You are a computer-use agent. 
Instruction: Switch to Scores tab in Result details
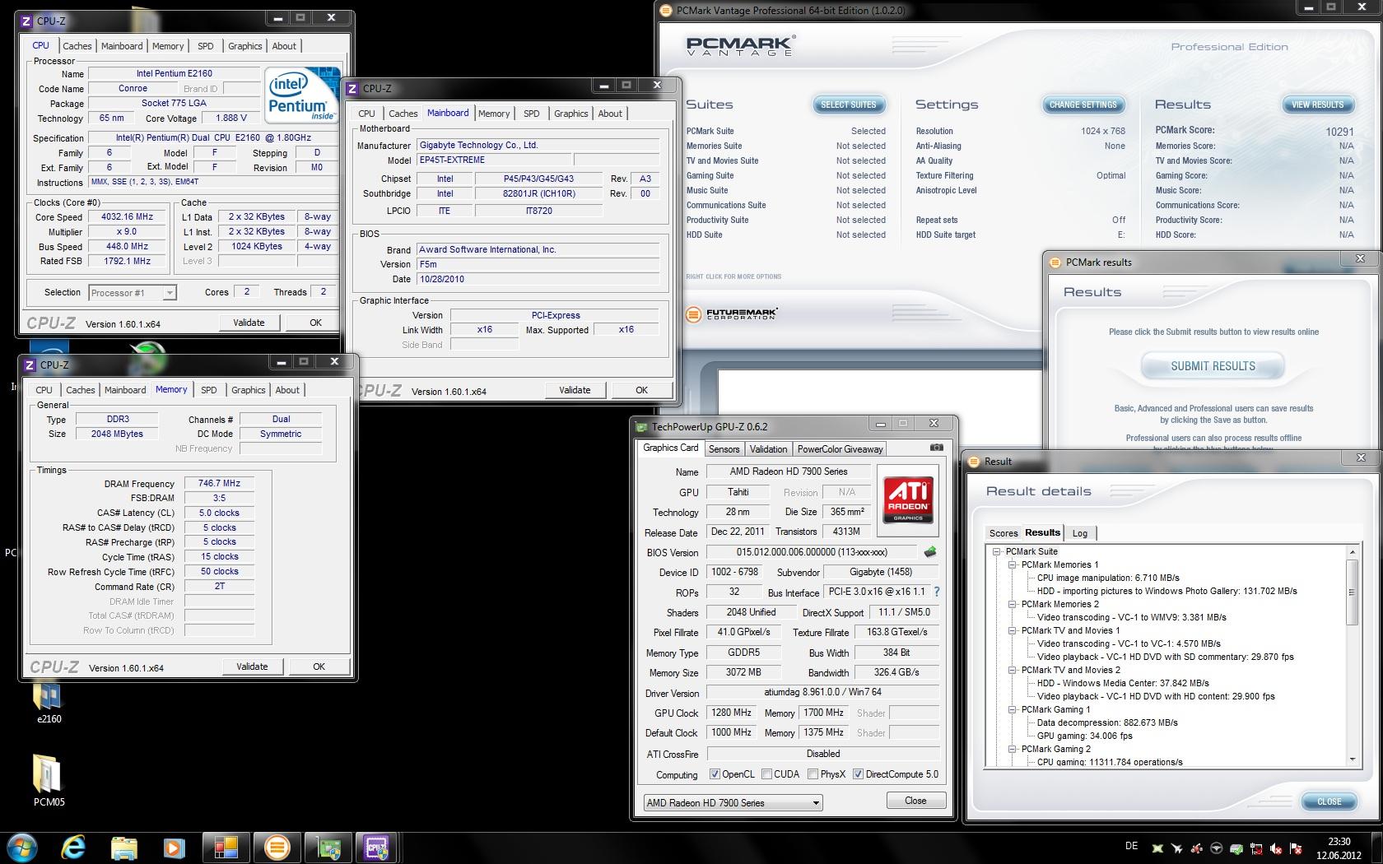(x=1003, y=533)
